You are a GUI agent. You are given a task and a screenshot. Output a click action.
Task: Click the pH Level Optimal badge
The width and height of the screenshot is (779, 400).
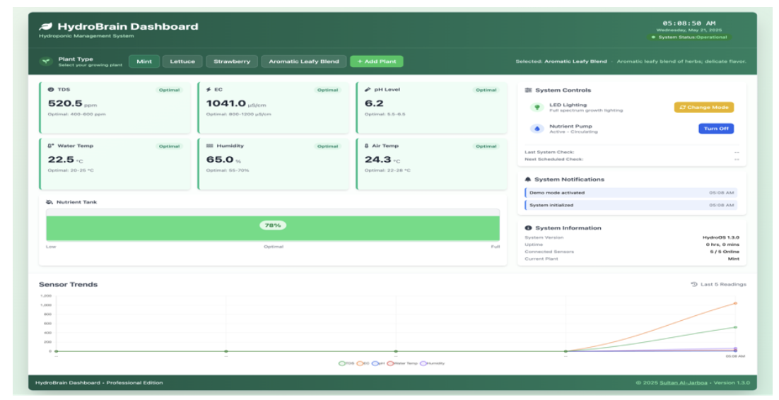coord(486,90)
